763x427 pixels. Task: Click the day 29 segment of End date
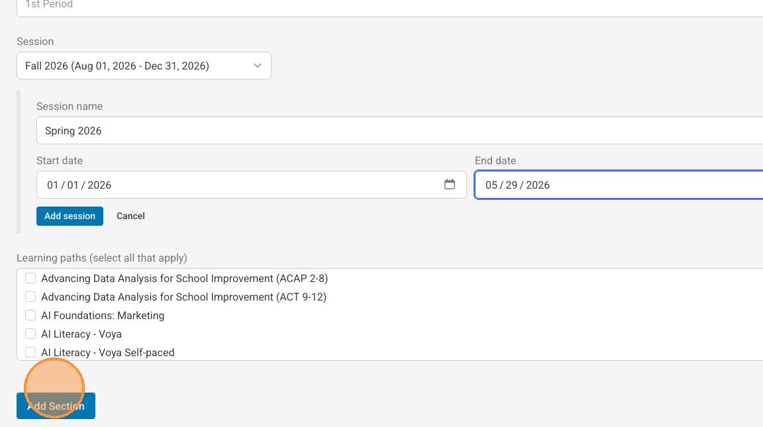coord(511,185)
